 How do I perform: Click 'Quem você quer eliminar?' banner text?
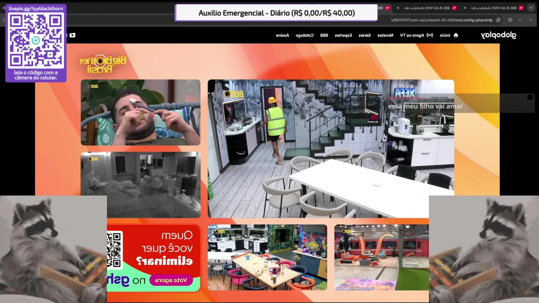click(x=165, y=248)
